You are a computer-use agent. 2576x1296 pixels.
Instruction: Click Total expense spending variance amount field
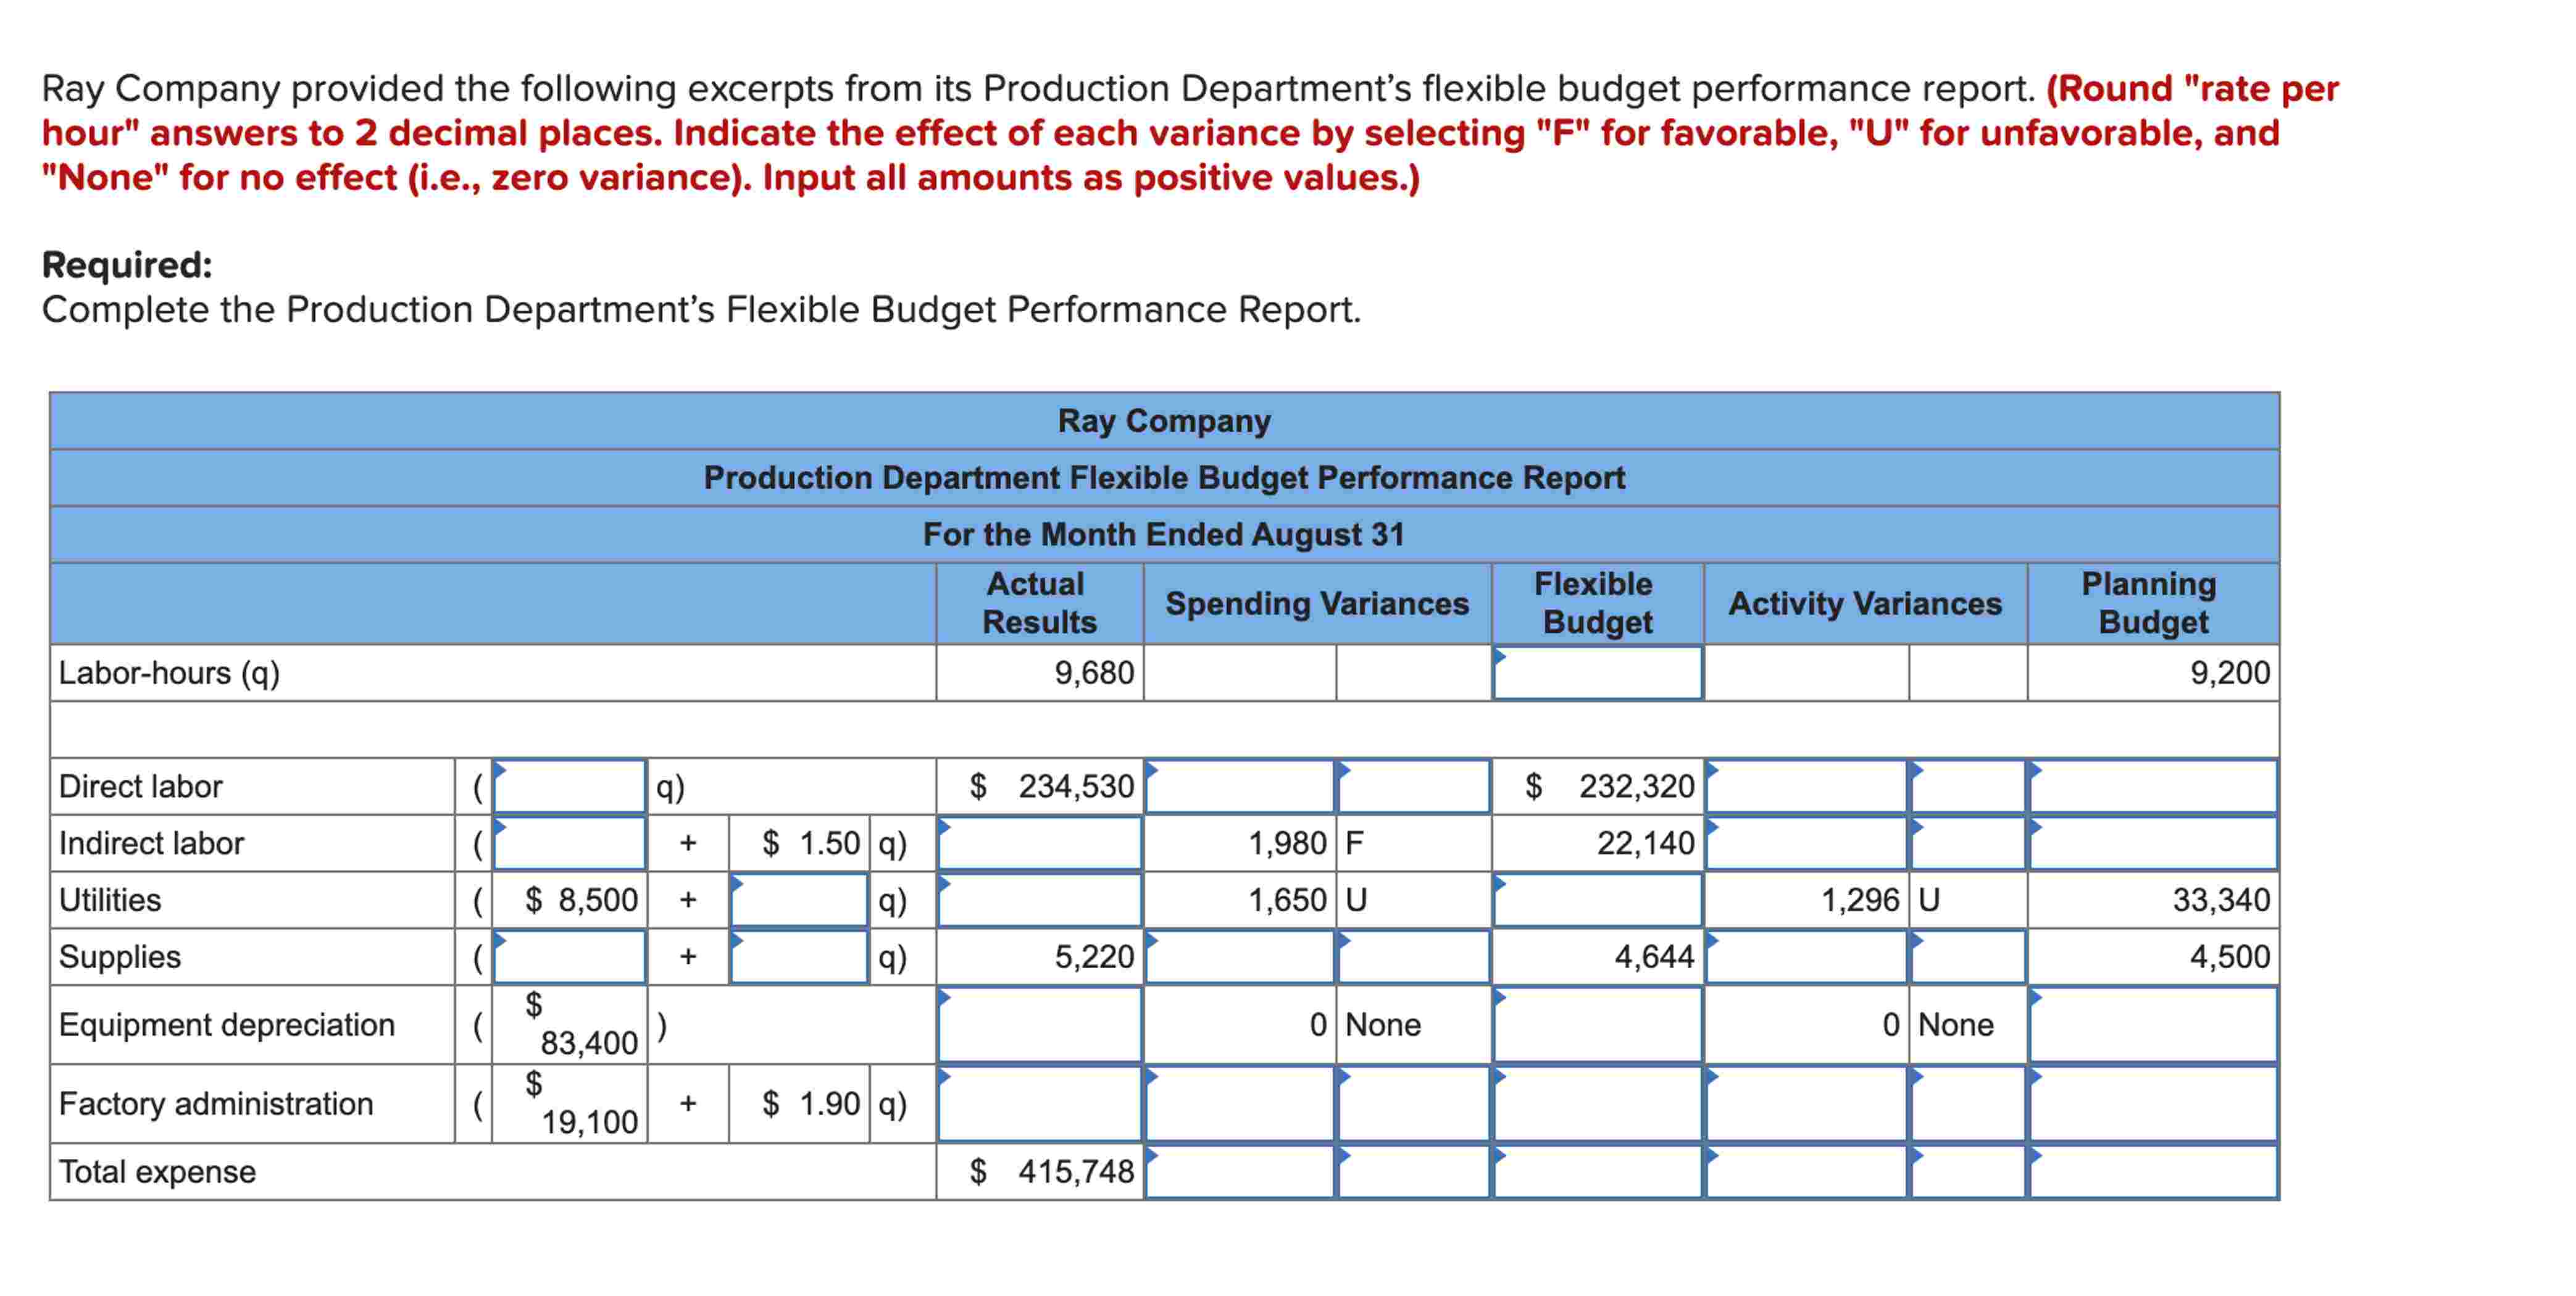pyautogui.click(x=1240, y=1172)
